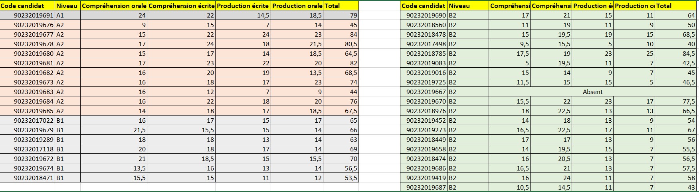The height and width of the screenshot is (192, 699).
Task: Select the right table's "Niveau" header
Action: click(468, 6)
